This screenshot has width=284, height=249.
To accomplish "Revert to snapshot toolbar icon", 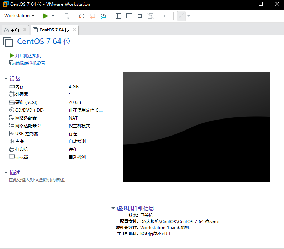I will [93, 16].
